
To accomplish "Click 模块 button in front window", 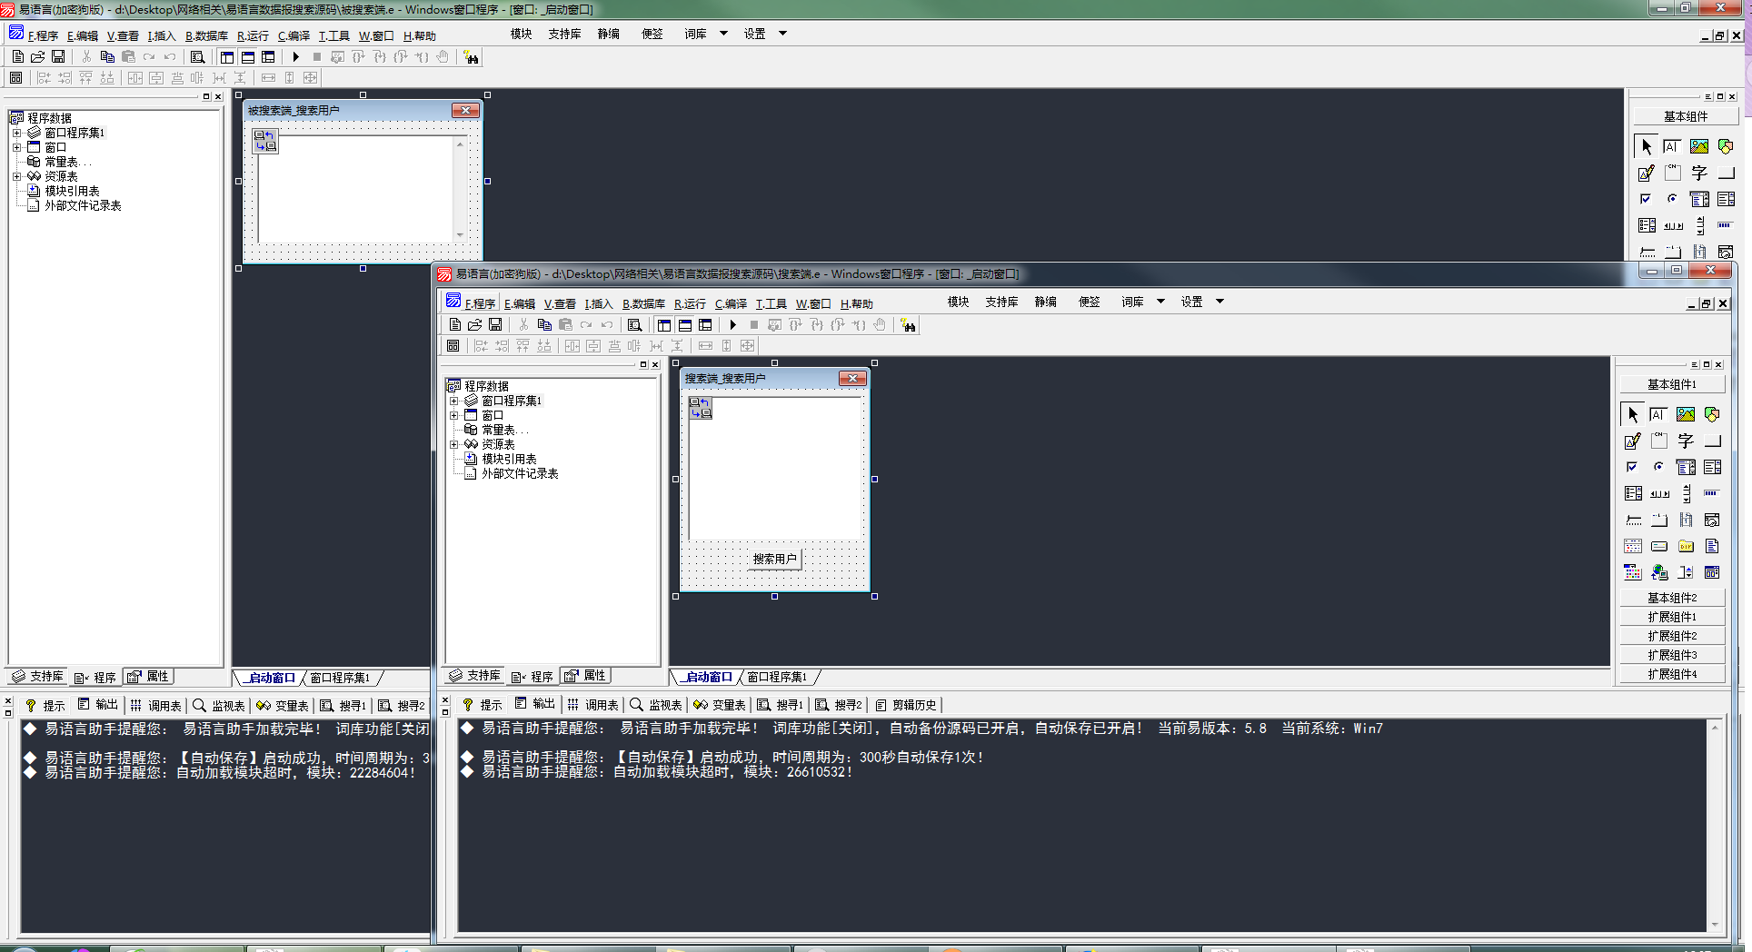I will point(958,302).
